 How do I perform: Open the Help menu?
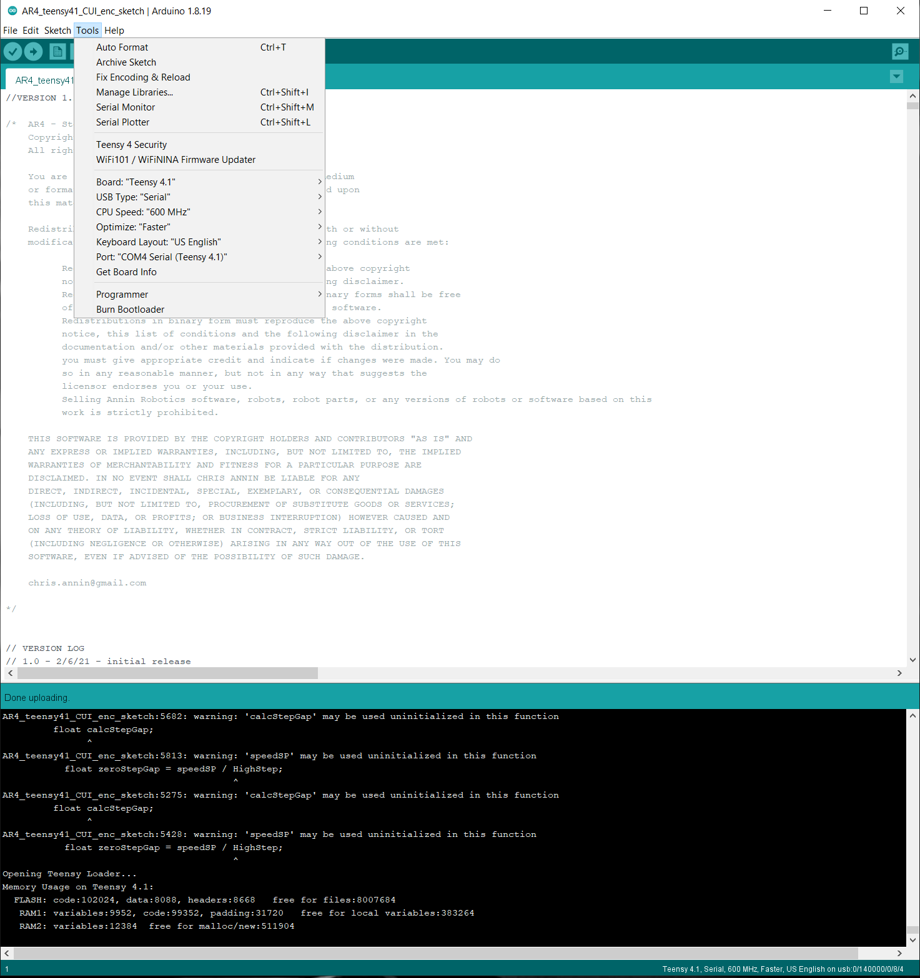[114, 30]
